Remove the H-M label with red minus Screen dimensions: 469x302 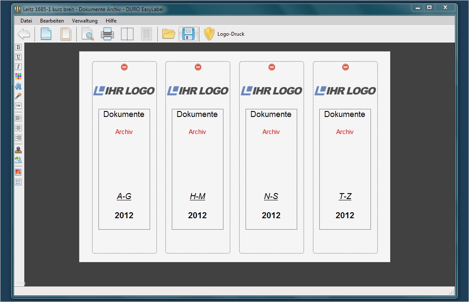pyautogui.click(x=198, y=67)
